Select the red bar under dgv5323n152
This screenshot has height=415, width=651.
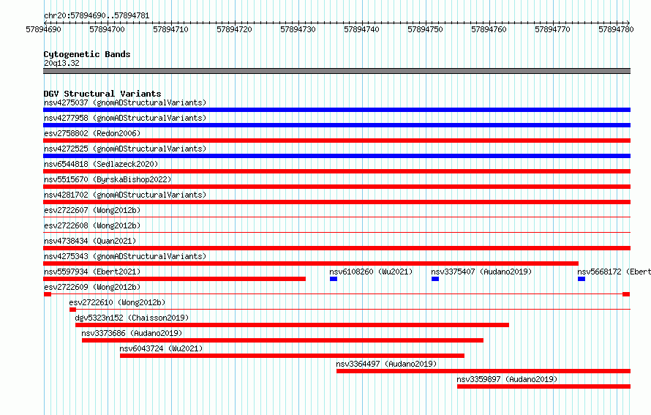click(293, 325)
